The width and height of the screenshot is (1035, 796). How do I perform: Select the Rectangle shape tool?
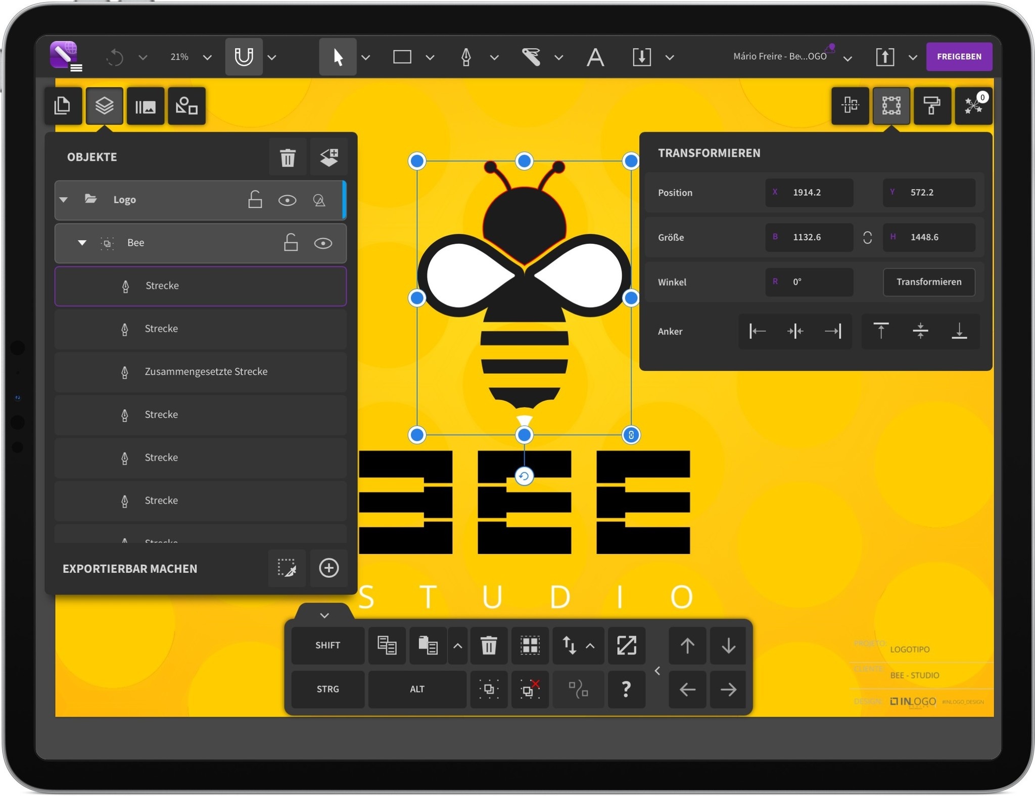tap(401, 57)
